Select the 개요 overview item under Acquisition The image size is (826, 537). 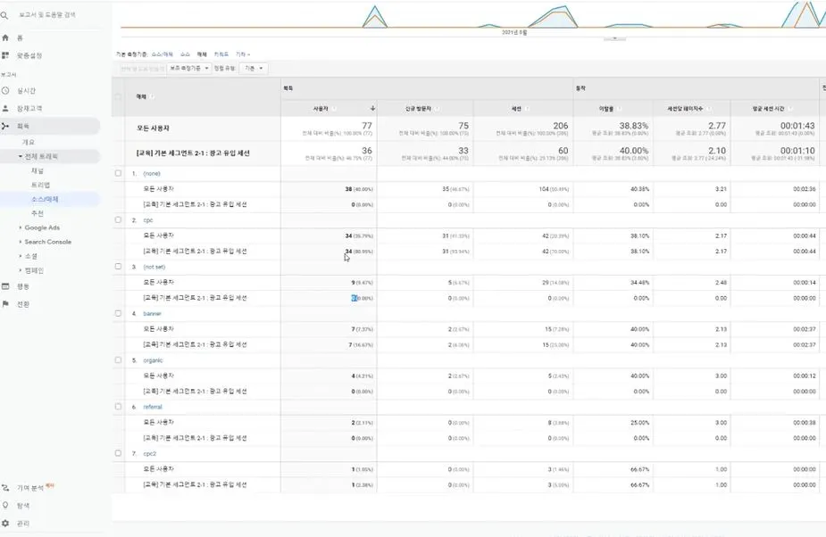pyautogui.click(x=28, y=142)
